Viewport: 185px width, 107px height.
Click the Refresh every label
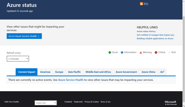coord(14,53)
